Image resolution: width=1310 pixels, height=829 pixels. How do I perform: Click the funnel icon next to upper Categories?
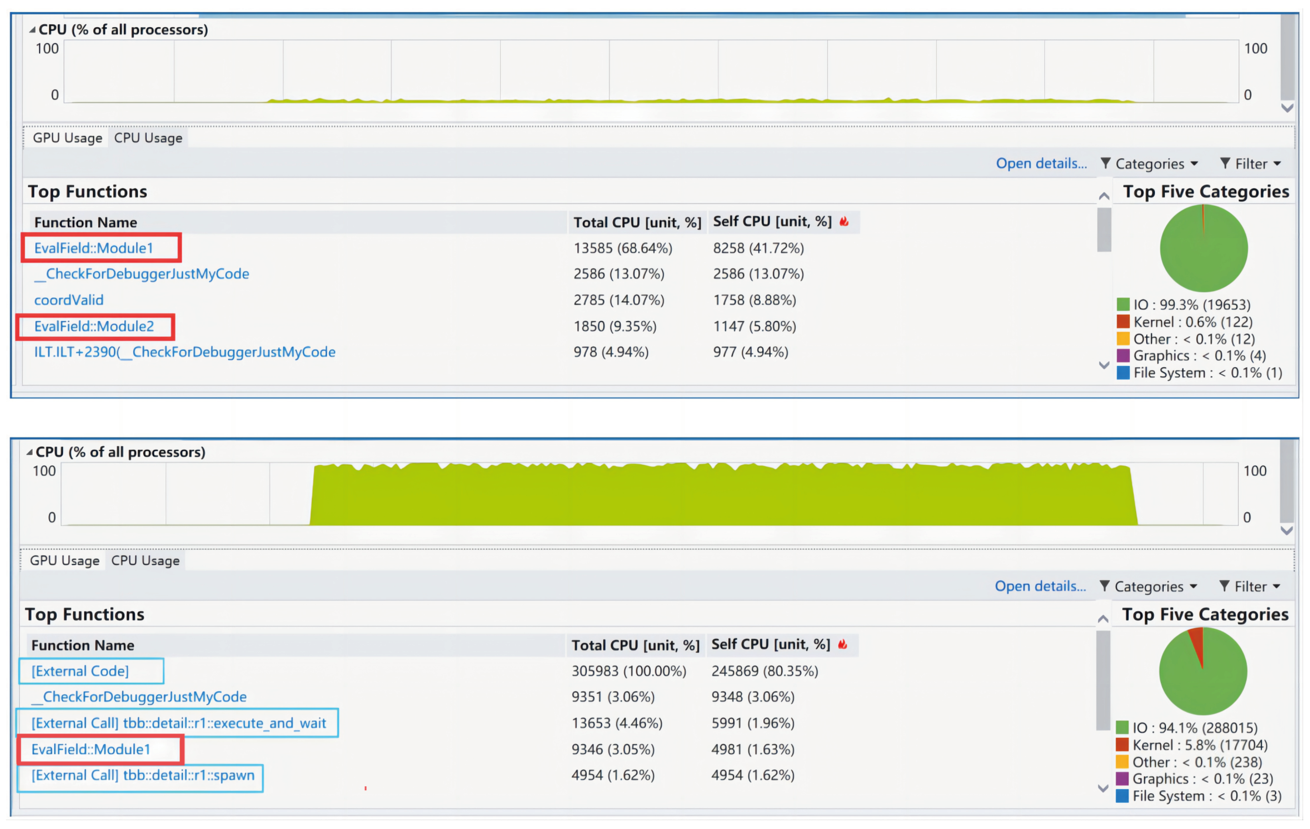[1105, 163]
